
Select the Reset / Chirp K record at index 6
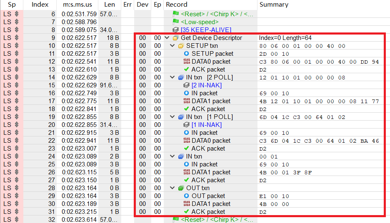pyautogui.click(x=217, y=14)
